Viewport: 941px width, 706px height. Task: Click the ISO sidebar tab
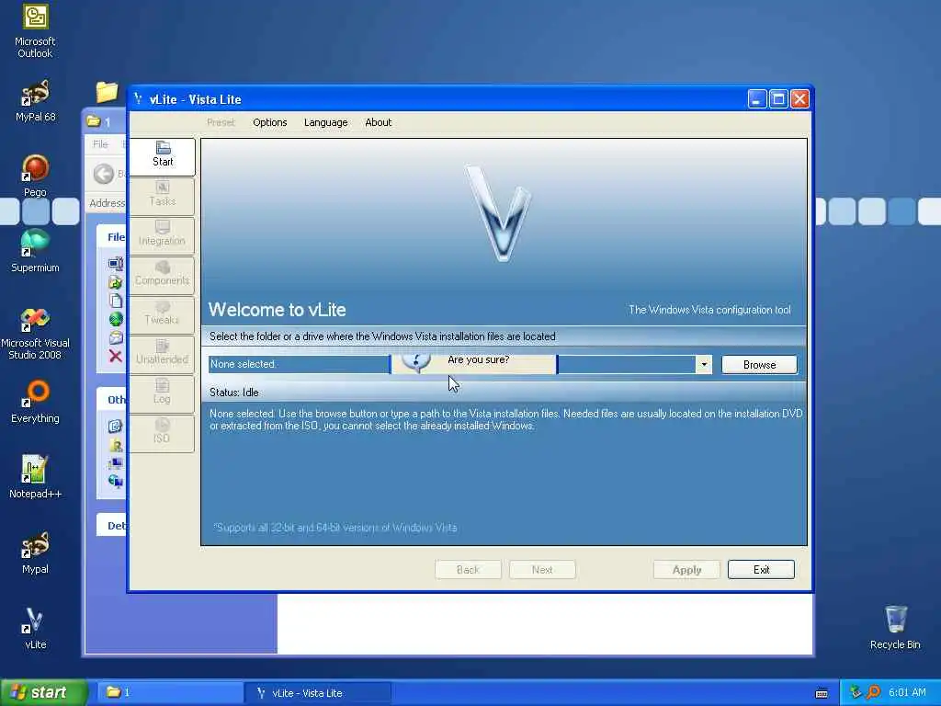coord(162,434)
